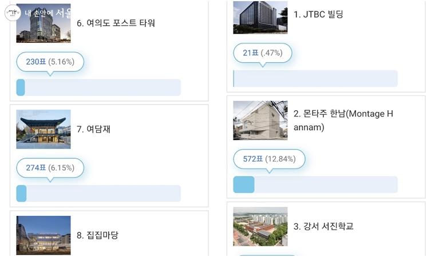
Task: Open the 여담재 hanok photo
Action: (43, 129)
